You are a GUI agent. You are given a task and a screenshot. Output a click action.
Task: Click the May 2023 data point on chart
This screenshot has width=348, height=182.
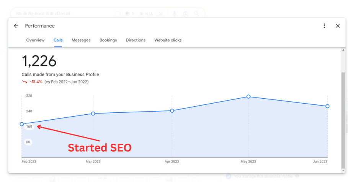(248, 97)
